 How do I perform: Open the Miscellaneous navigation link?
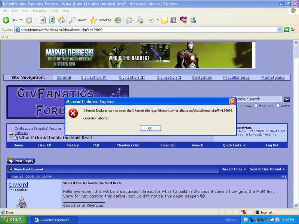[236, 78]
